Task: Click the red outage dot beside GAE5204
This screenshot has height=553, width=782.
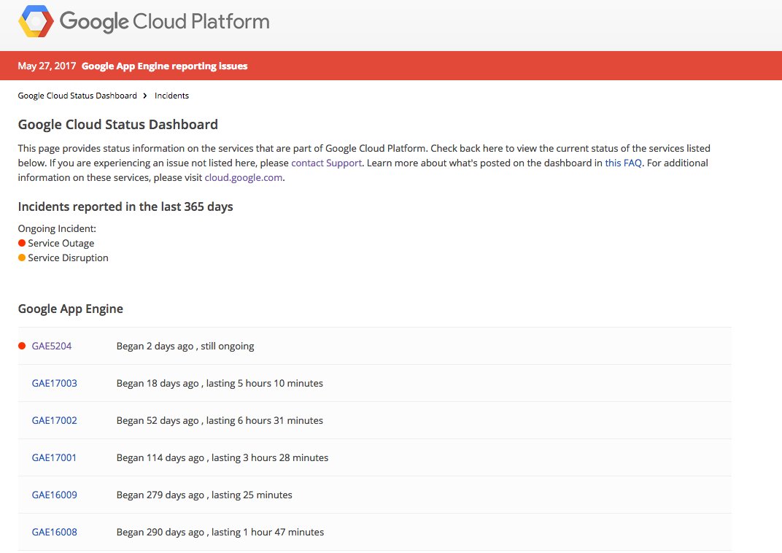Action: 22,346
